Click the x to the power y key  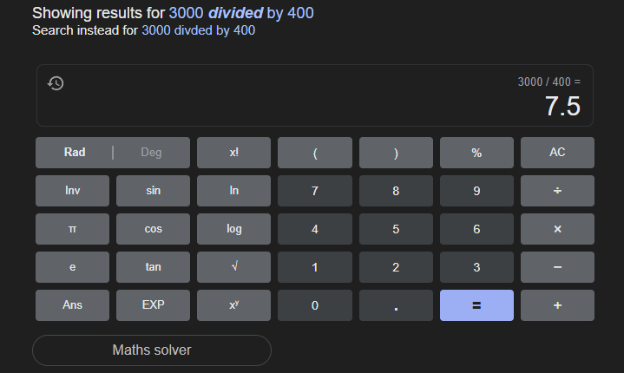[233, 305]
